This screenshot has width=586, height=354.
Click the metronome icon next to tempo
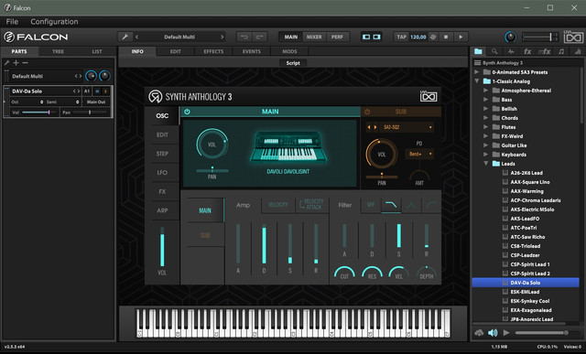tap(433, 37)
